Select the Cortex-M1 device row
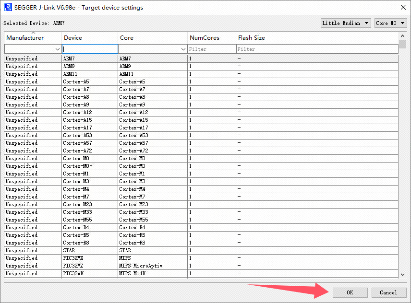411x303 pixels. 201,174
